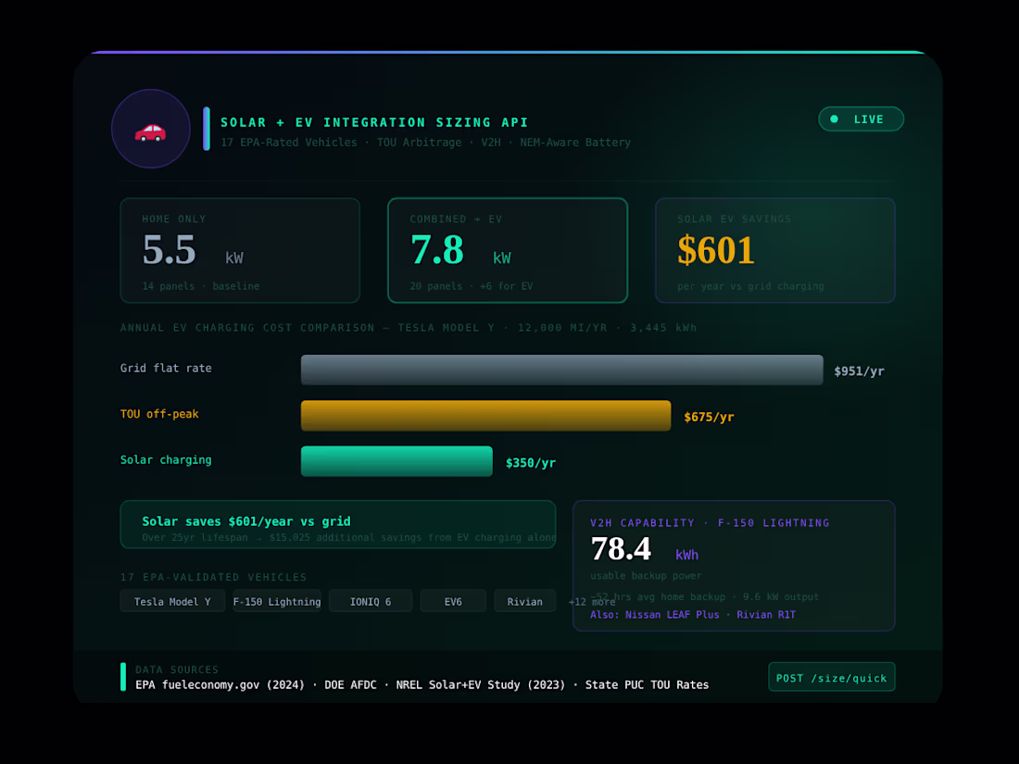Click Solar + EV Integration Sizing API title
This screenshot has height=764, width=1019.
373,122
